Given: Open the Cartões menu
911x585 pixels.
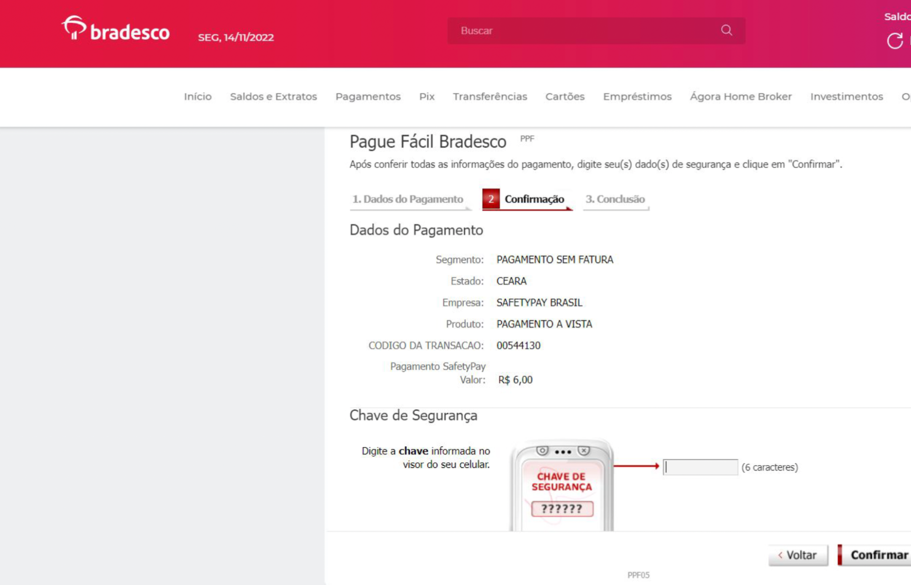Looking at the screenshot, I should tap(565, 97).
